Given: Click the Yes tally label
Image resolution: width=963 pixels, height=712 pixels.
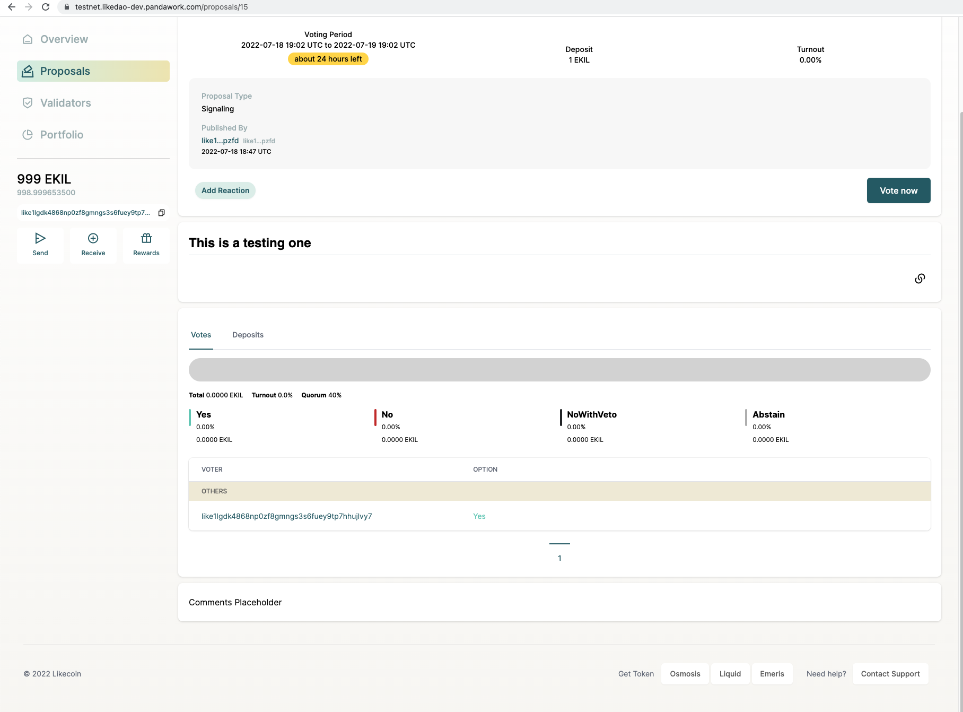Looking at the screenshot, I should [x=204, y=414].
